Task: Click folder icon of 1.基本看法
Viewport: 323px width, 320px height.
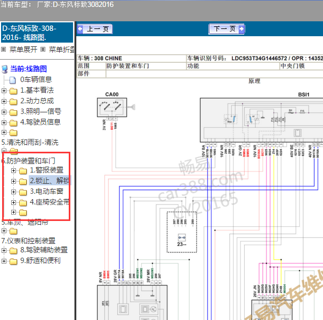Action: [x=13, y=91]
